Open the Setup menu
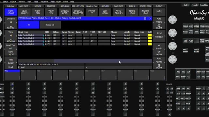This screenshot has height=117, width=209. pos(5,2)
